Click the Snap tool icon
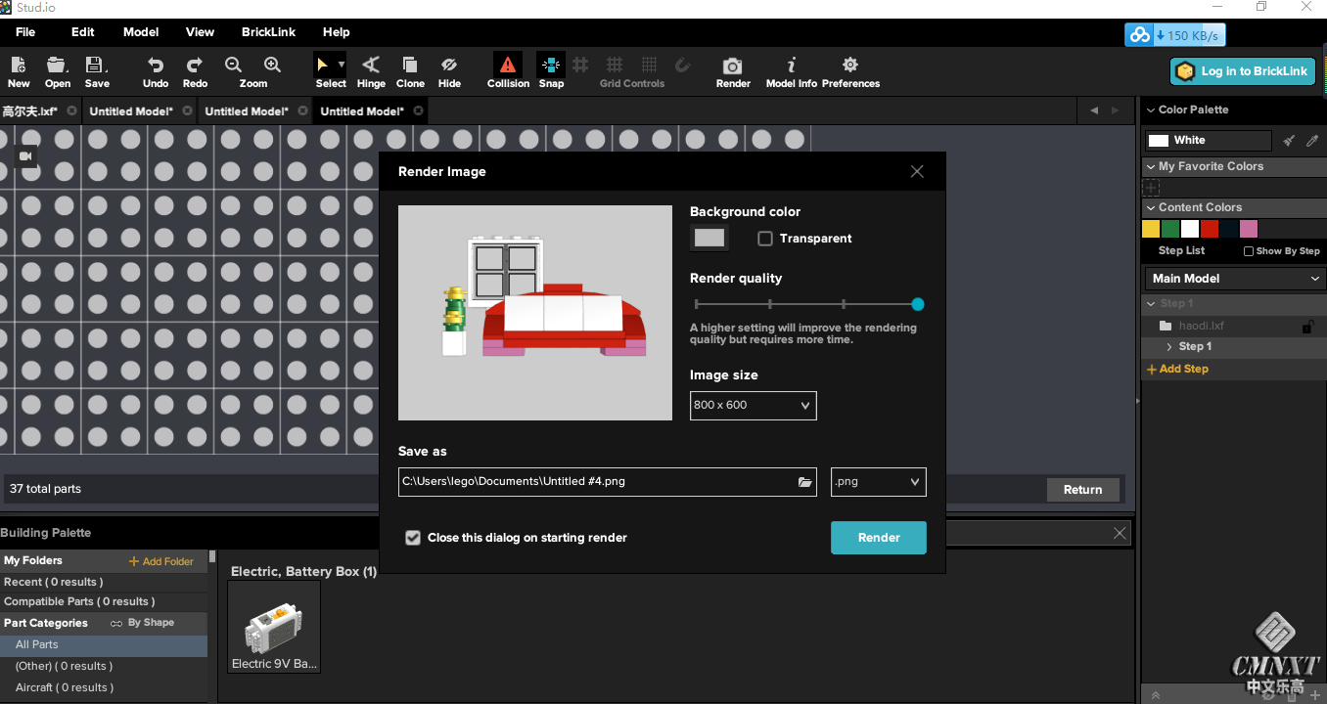The image size is (1327, 704). pos(551,66)
